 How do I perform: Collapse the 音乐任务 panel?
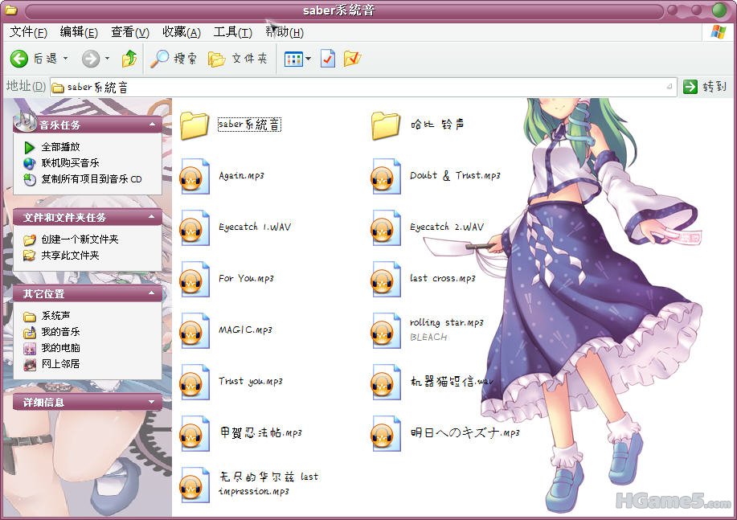(152, 125)
